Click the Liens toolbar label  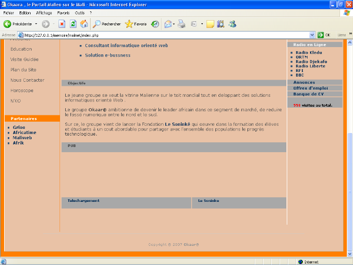pos(342,35)
